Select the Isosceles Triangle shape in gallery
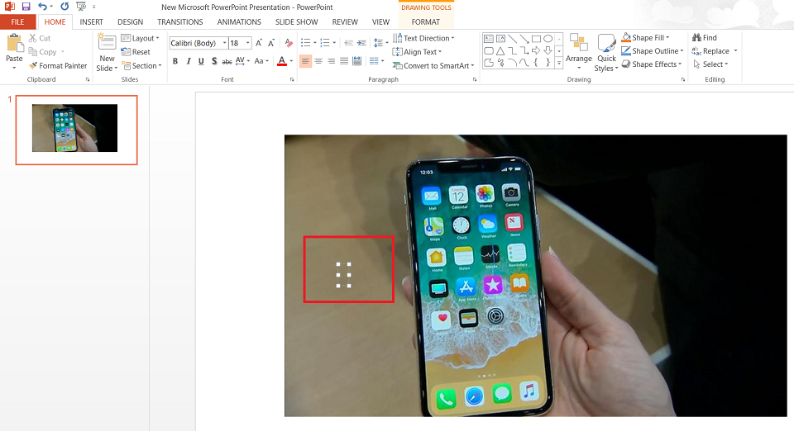This screenshot has width=794, height=431. [x=500, y=50]
